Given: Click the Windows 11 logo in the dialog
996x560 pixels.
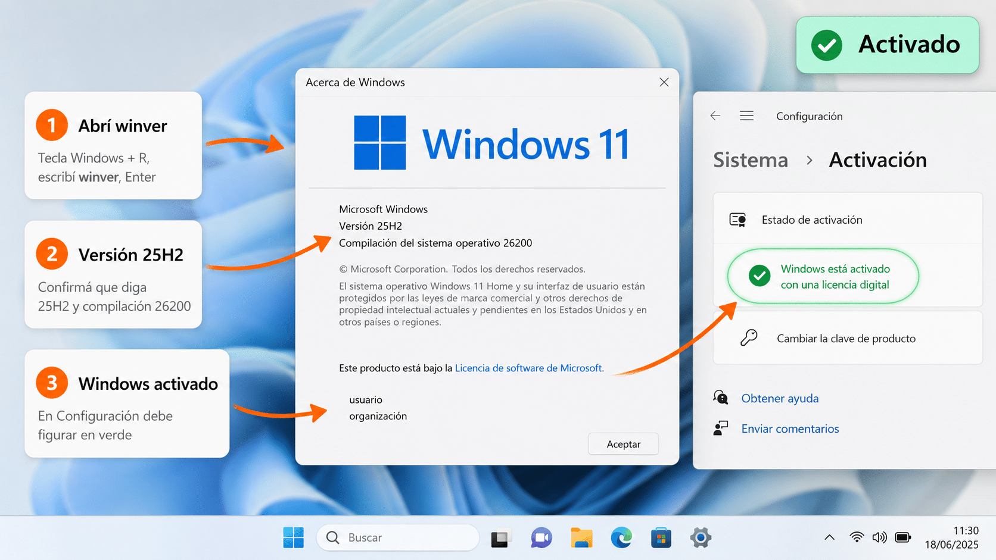Looking at the screenshot, I should [x=492, y=143].
